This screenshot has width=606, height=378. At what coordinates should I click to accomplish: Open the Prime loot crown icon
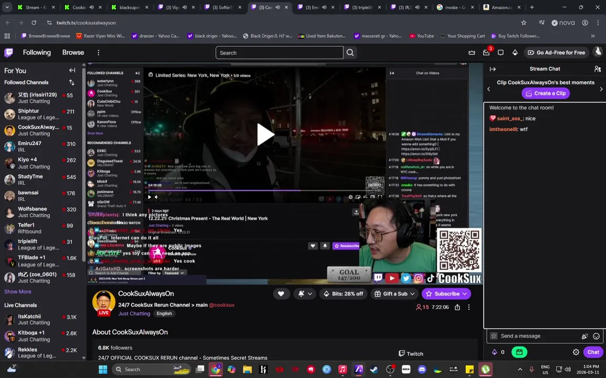click(472, 52)
